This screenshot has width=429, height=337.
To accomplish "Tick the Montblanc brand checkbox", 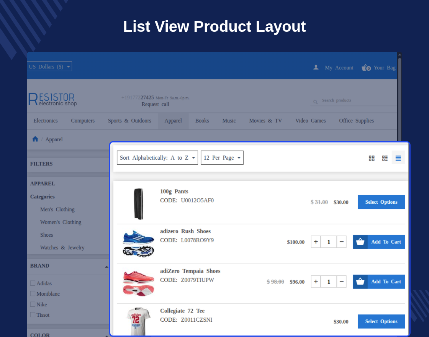I will (x=33, y=293).
